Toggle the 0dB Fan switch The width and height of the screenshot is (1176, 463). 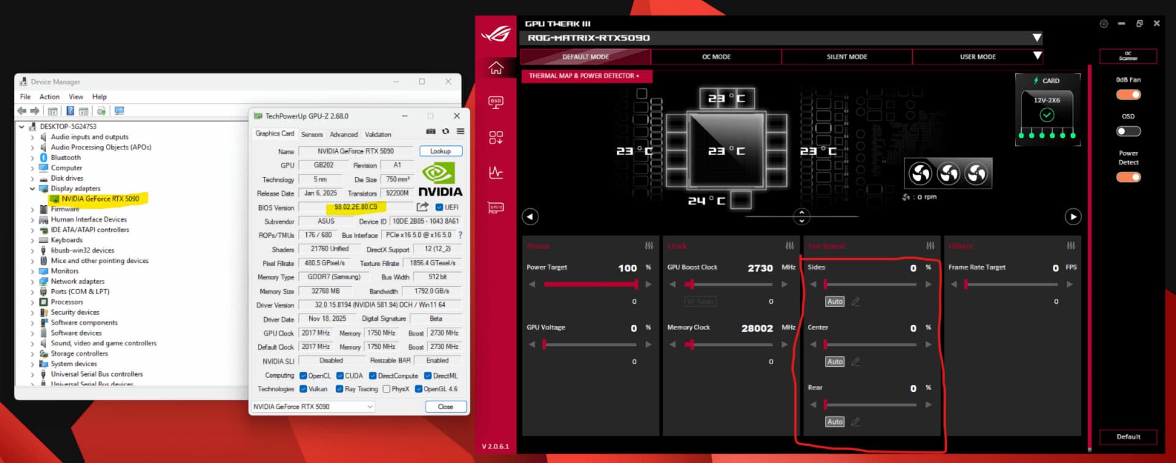click(x=1128, y=95)
